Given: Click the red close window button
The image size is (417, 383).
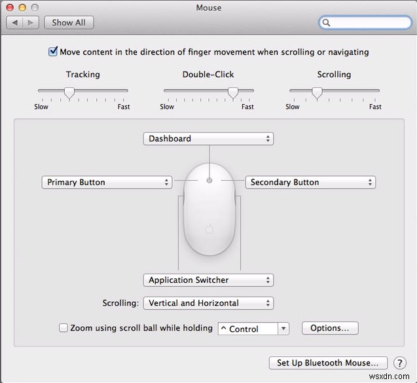Looking at the screenshot, I should [10, 7].
